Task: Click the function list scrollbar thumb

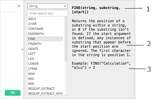Action: click(66, 39)
